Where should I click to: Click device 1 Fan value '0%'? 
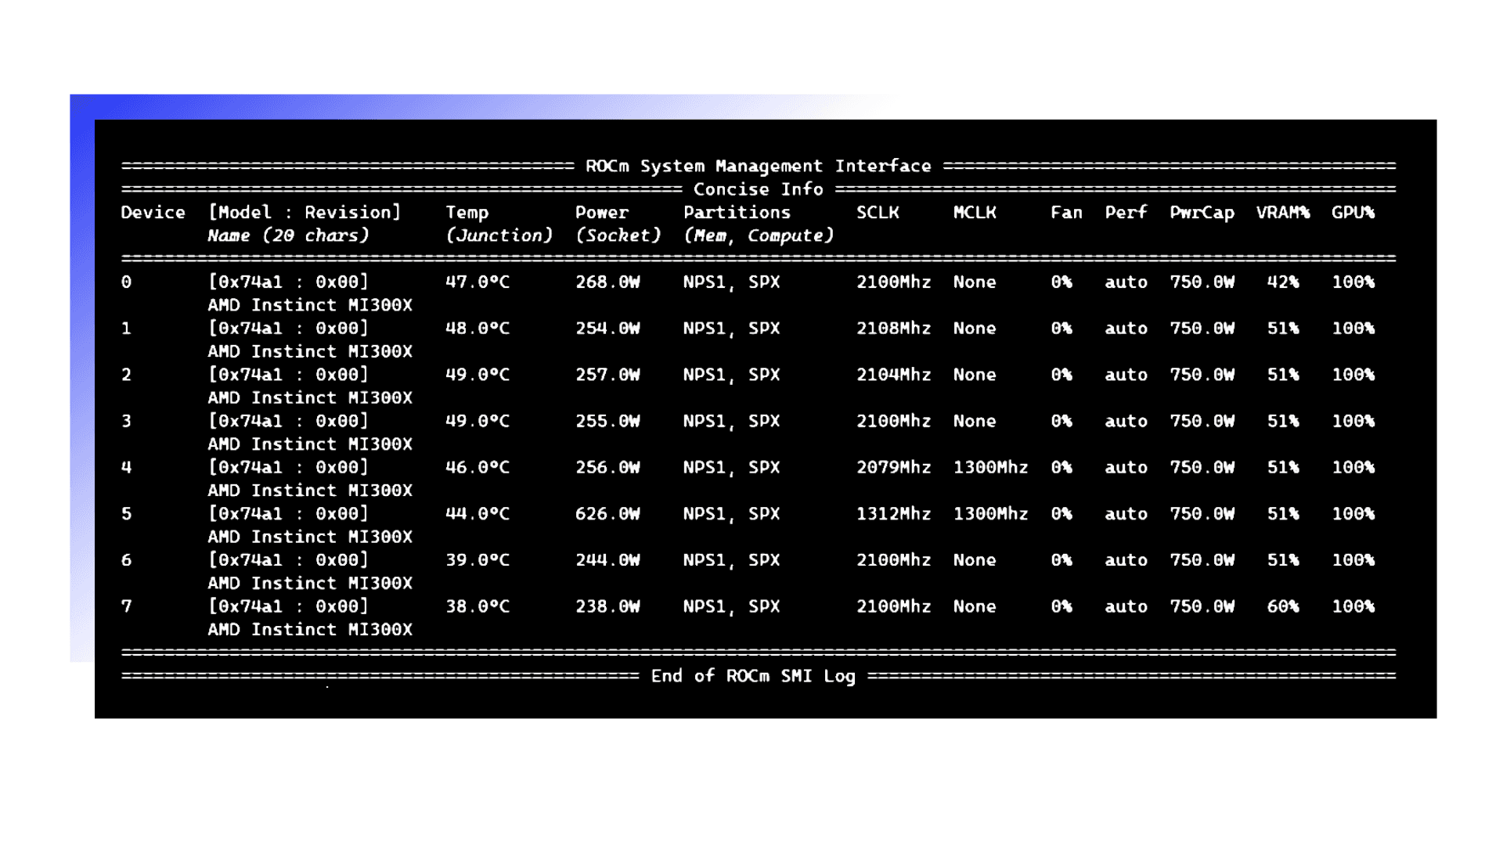(1061, 328)
